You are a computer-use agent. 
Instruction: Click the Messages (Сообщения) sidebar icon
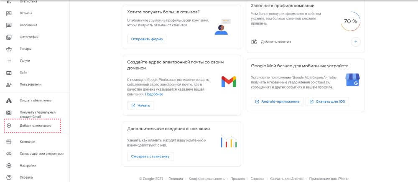point(9,25)
